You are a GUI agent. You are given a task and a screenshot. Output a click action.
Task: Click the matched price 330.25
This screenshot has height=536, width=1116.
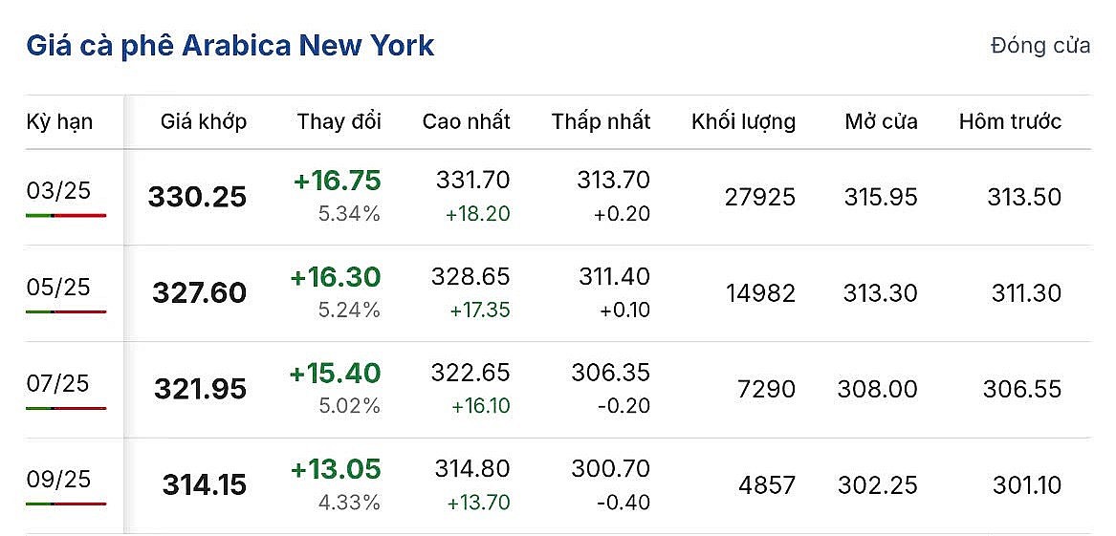(x=197, y=197)
